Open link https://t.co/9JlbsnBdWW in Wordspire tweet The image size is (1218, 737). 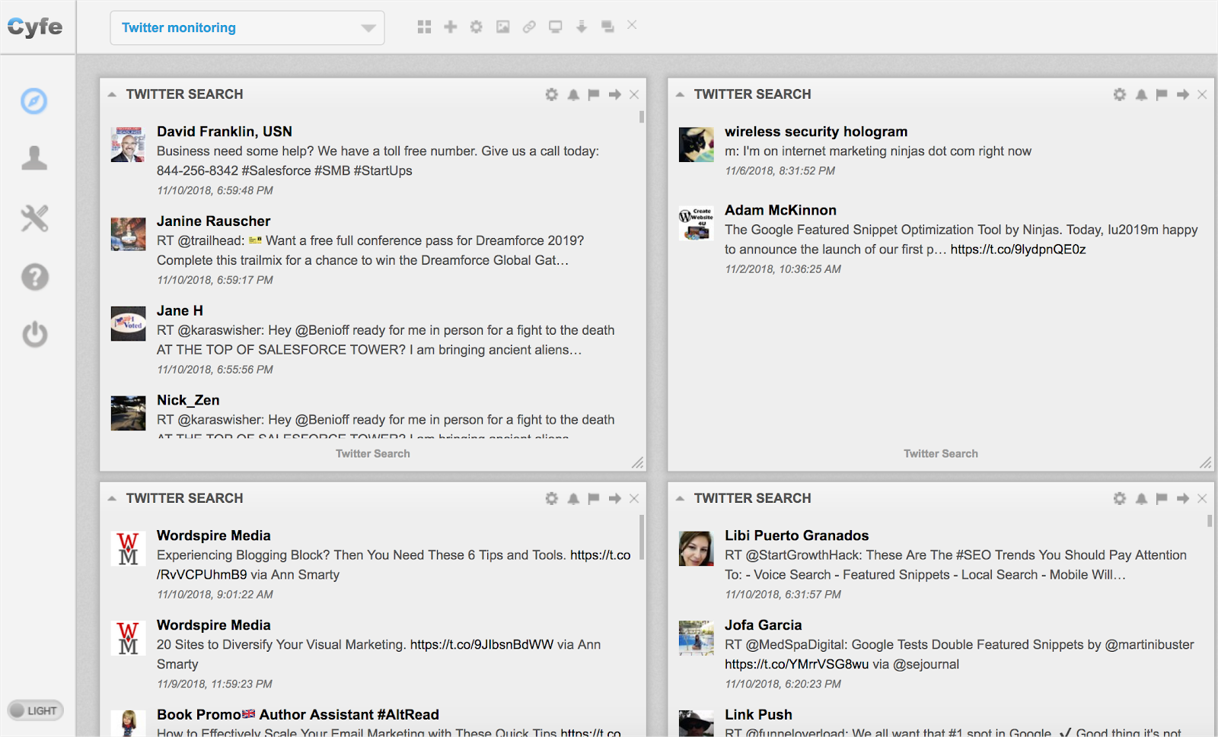coord(482,645)
